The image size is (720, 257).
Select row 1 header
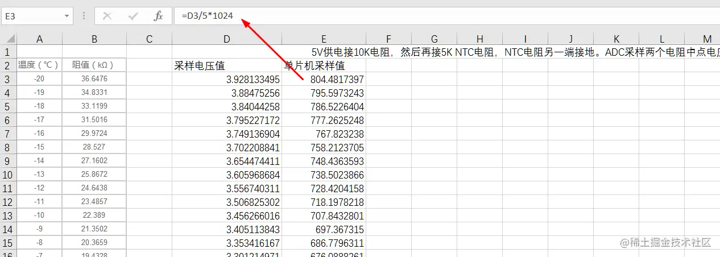8,52
